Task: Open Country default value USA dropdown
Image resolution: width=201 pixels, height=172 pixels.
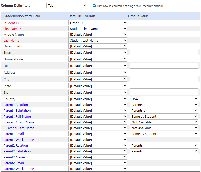Action: click(x=164, y=99)
